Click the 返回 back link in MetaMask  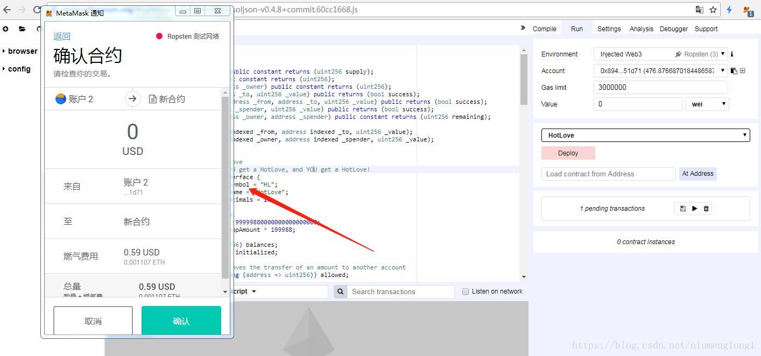tap(62, 36)
